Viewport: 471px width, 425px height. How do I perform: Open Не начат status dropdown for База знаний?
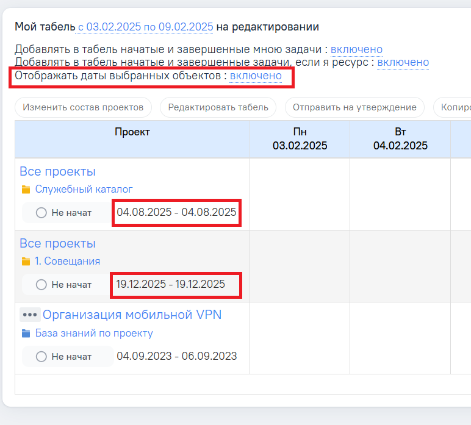[x=68, y=357]
